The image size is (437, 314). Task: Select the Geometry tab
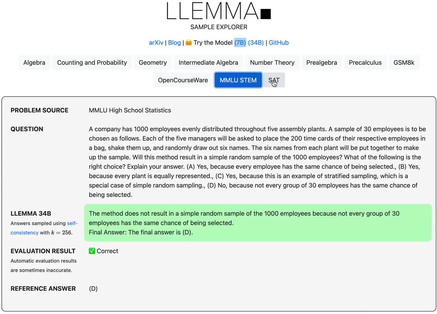[x=153, y=62]
